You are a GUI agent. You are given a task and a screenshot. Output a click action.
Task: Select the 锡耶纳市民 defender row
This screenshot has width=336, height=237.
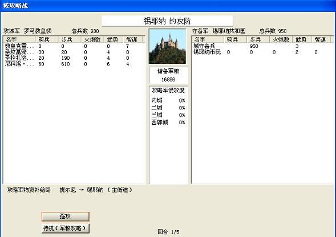pyautogui.click(x=262, y=52)
